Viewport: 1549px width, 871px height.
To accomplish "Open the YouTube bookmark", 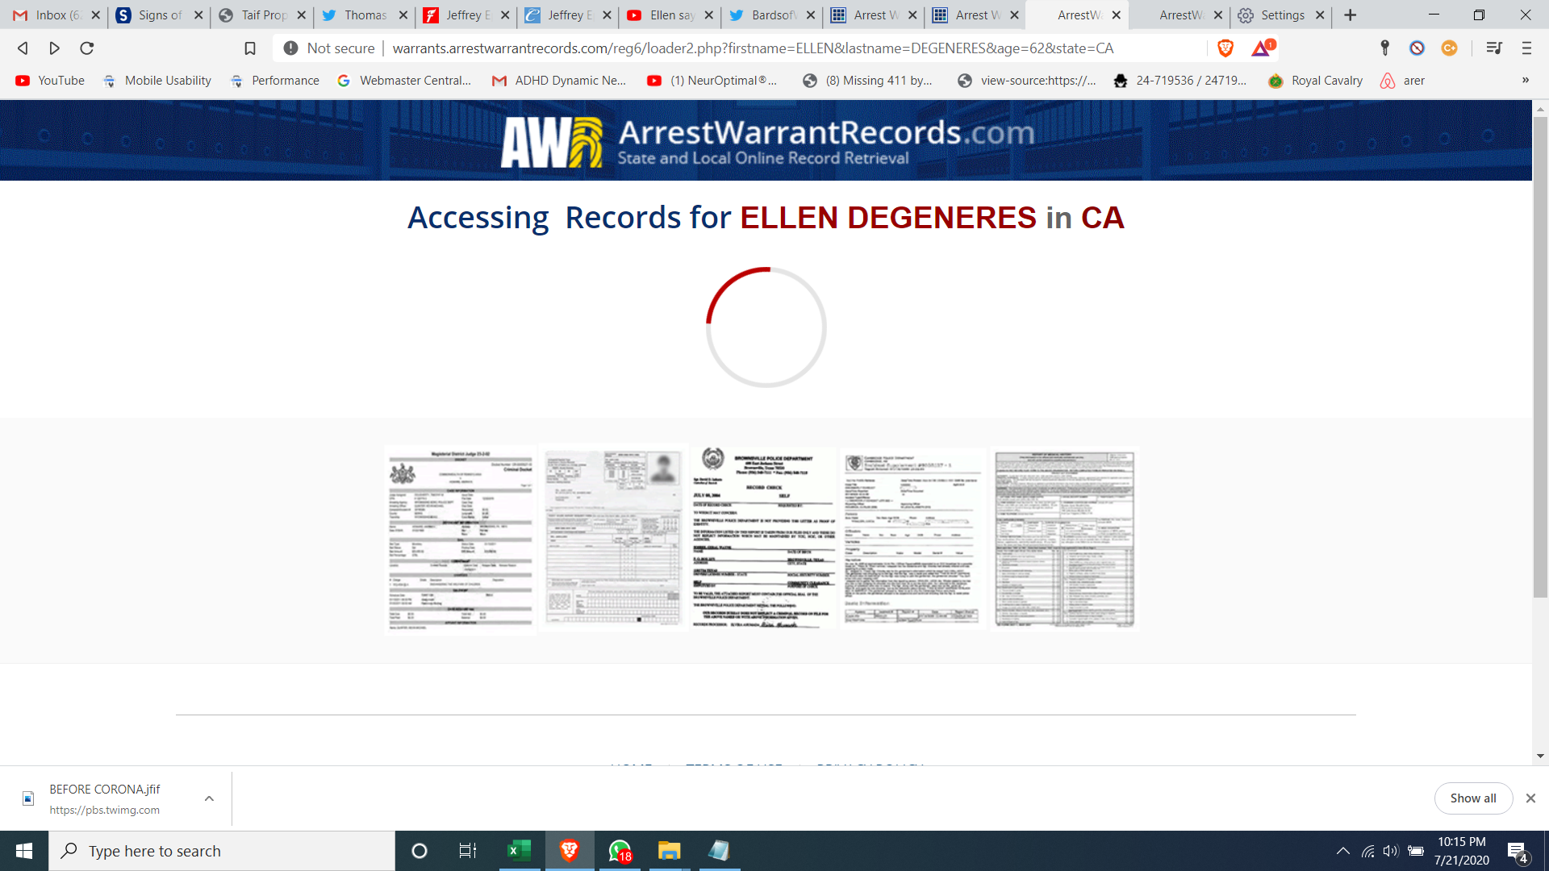I will 50,81.
